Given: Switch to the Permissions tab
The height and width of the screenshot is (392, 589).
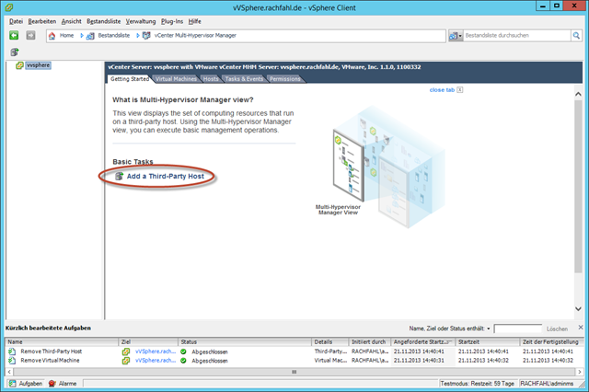Looking at the screenshot, I should pos(285,79).
